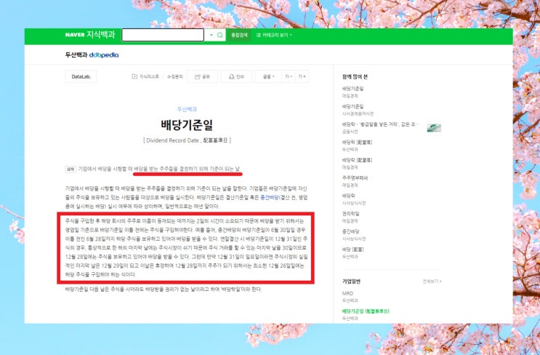Click the thumbnail image beside the 금융사전 entry
This screenshot has height=355, width=540.
[434, 128]
